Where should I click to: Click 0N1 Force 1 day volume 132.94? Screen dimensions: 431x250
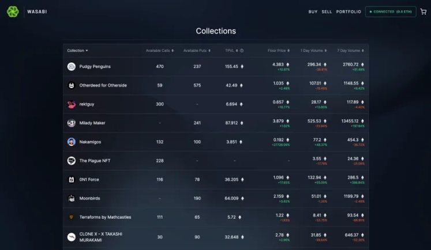point(314,177)
